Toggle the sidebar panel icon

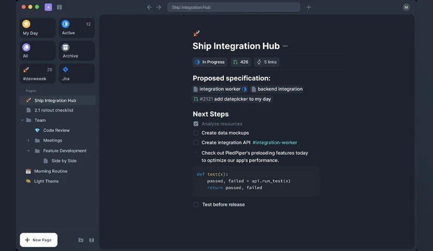click(x=60, y=7)
